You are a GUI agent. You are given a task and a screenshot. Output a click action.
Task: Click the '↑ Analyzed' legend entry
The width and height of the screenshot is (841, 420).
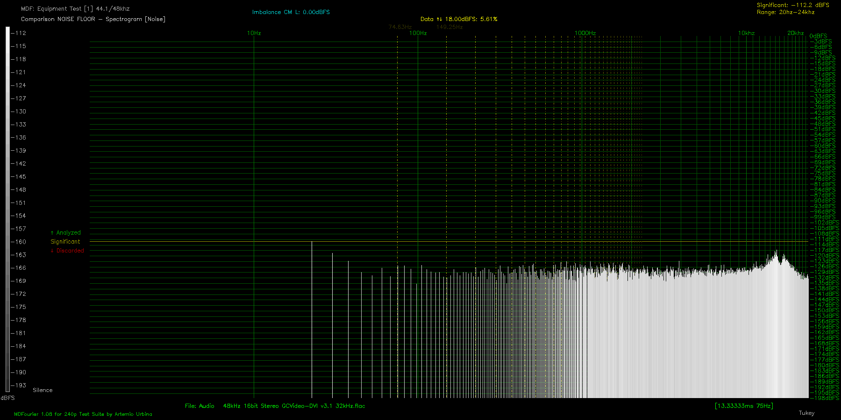pos(65,233)
